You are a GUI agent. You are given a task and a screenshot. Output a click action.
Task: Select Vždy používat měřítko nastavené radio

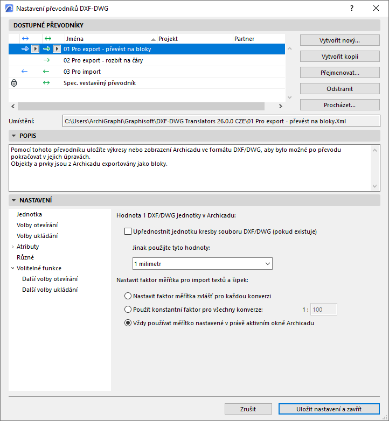(128, 322)
